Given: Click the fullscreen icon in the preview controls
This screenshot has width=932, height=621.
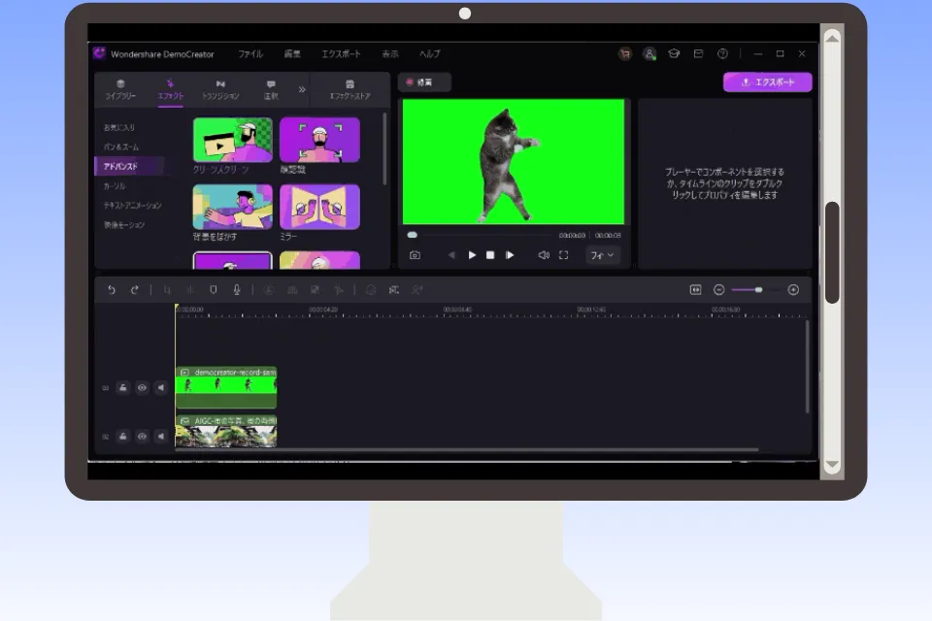Looking at the screenshot, I should click(x=565, y=255).
